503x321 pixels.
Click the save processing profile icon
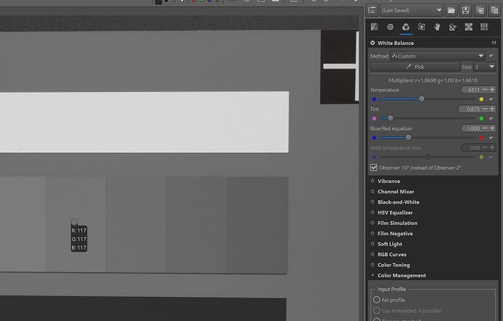(465, 10)
